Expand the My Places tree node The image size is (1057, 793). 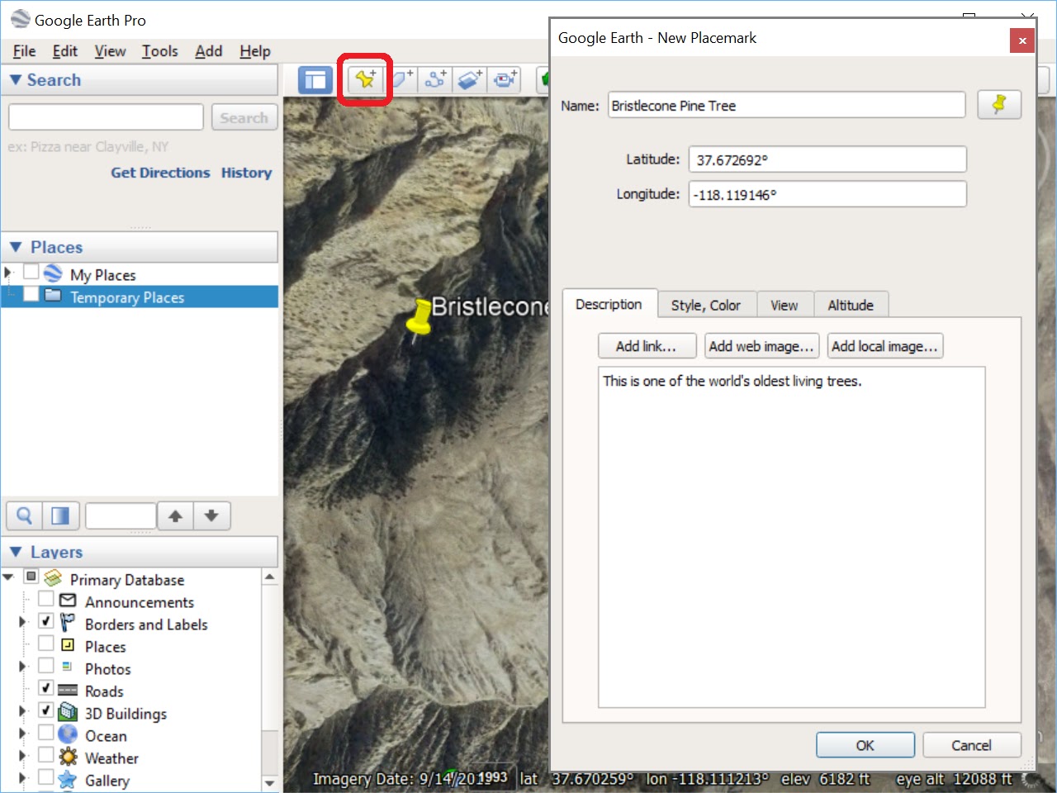(x=8, y=273)
